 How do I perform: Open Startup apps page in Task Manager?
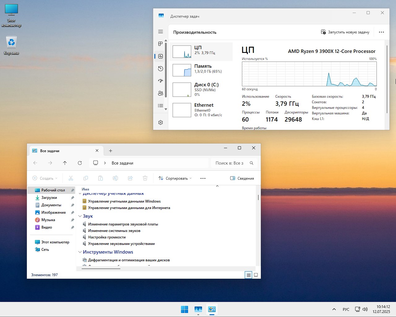160,81
